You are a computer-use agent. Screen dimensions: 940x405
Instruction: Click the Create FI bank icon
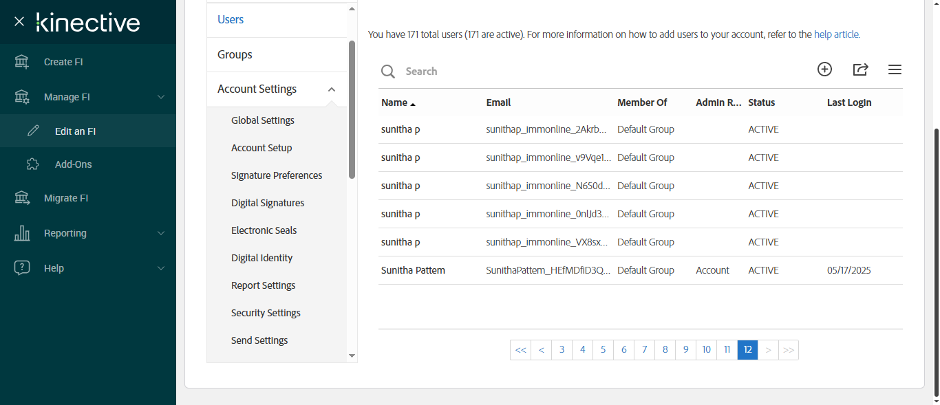22,62
